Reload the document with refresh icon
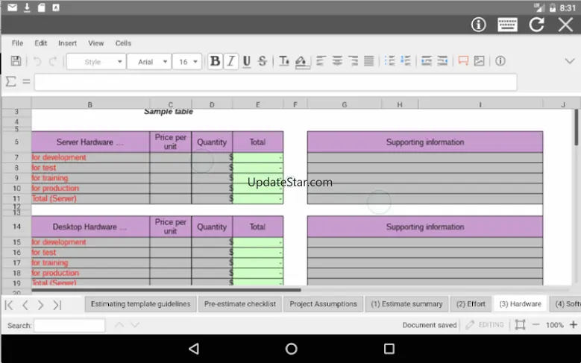Image resolution: width=581 pixels, height=363 pixels. click(x=537, y=25)
